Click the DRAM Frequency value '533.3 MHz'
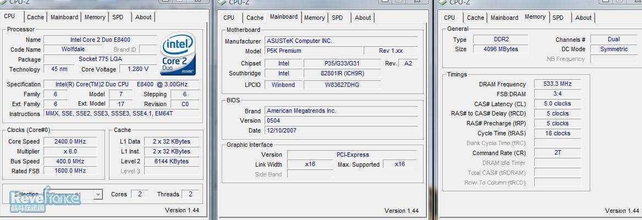The height and width of the screenshot is (220, 642). [557, 84]
